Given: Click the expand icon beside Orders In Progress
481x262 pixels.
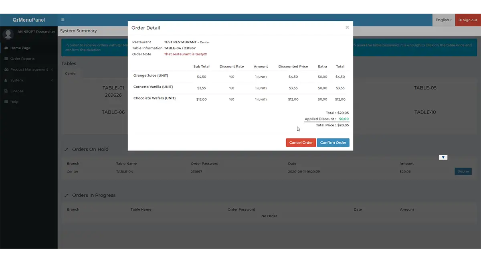Looking at the screenshot, I should click(66, 195).
